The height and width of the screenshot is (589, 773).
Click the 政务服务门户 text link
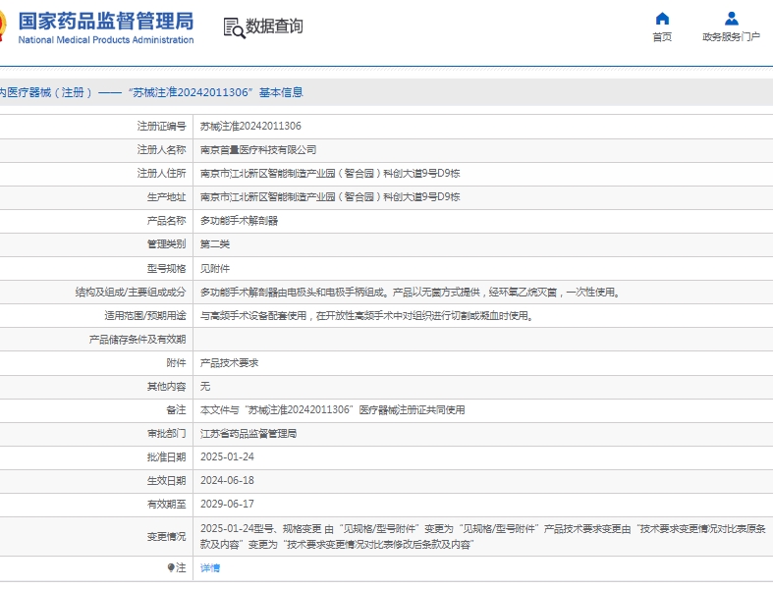tap(731, 37)
